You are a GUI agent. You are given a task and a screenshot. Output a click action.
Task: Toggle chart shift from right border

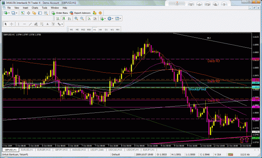(x=95, y=19)
